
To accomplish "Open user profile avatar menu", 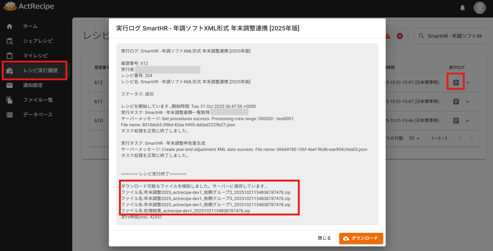I will 479,8.
